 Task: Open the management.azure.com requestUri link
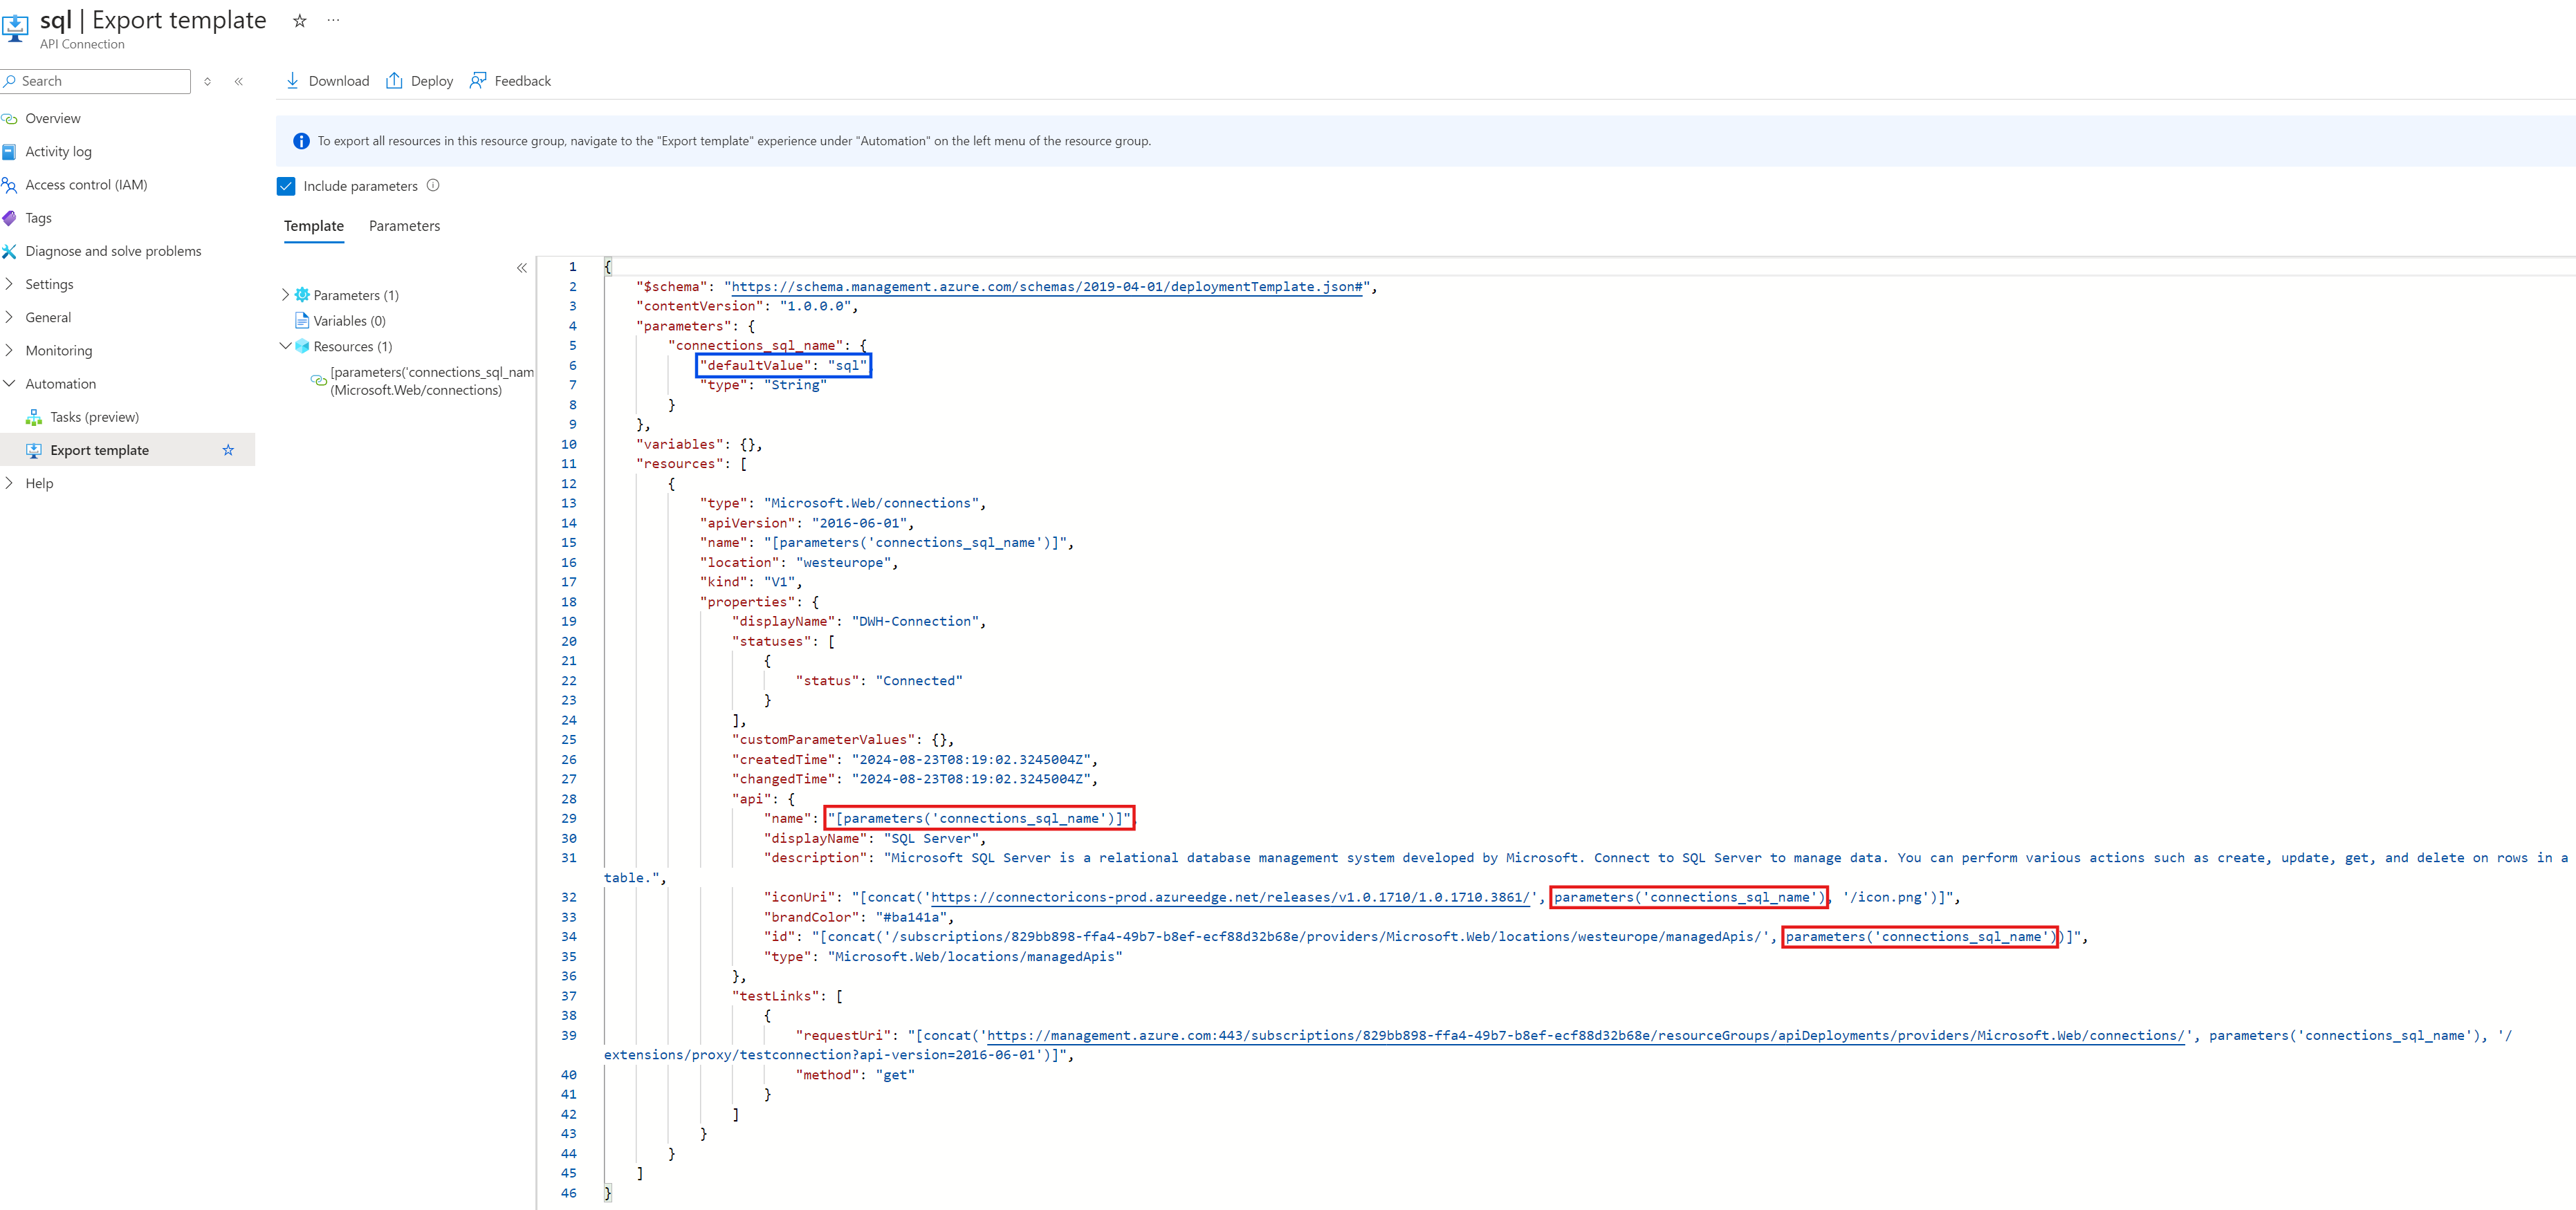point(1586,1036)
